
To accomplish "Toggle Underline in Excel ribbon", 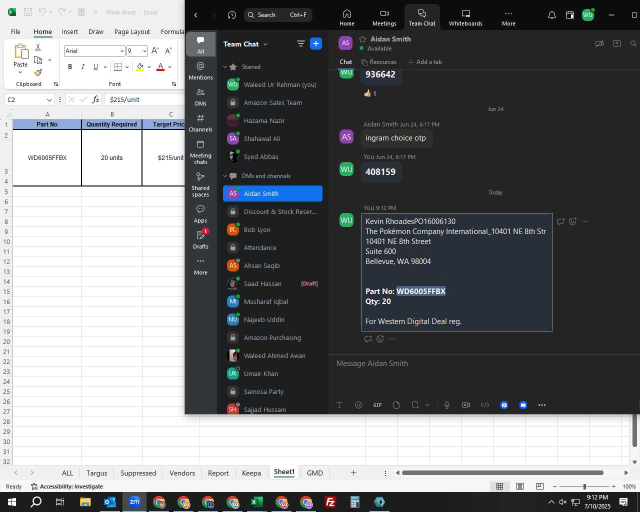I will tap(95, 66).
